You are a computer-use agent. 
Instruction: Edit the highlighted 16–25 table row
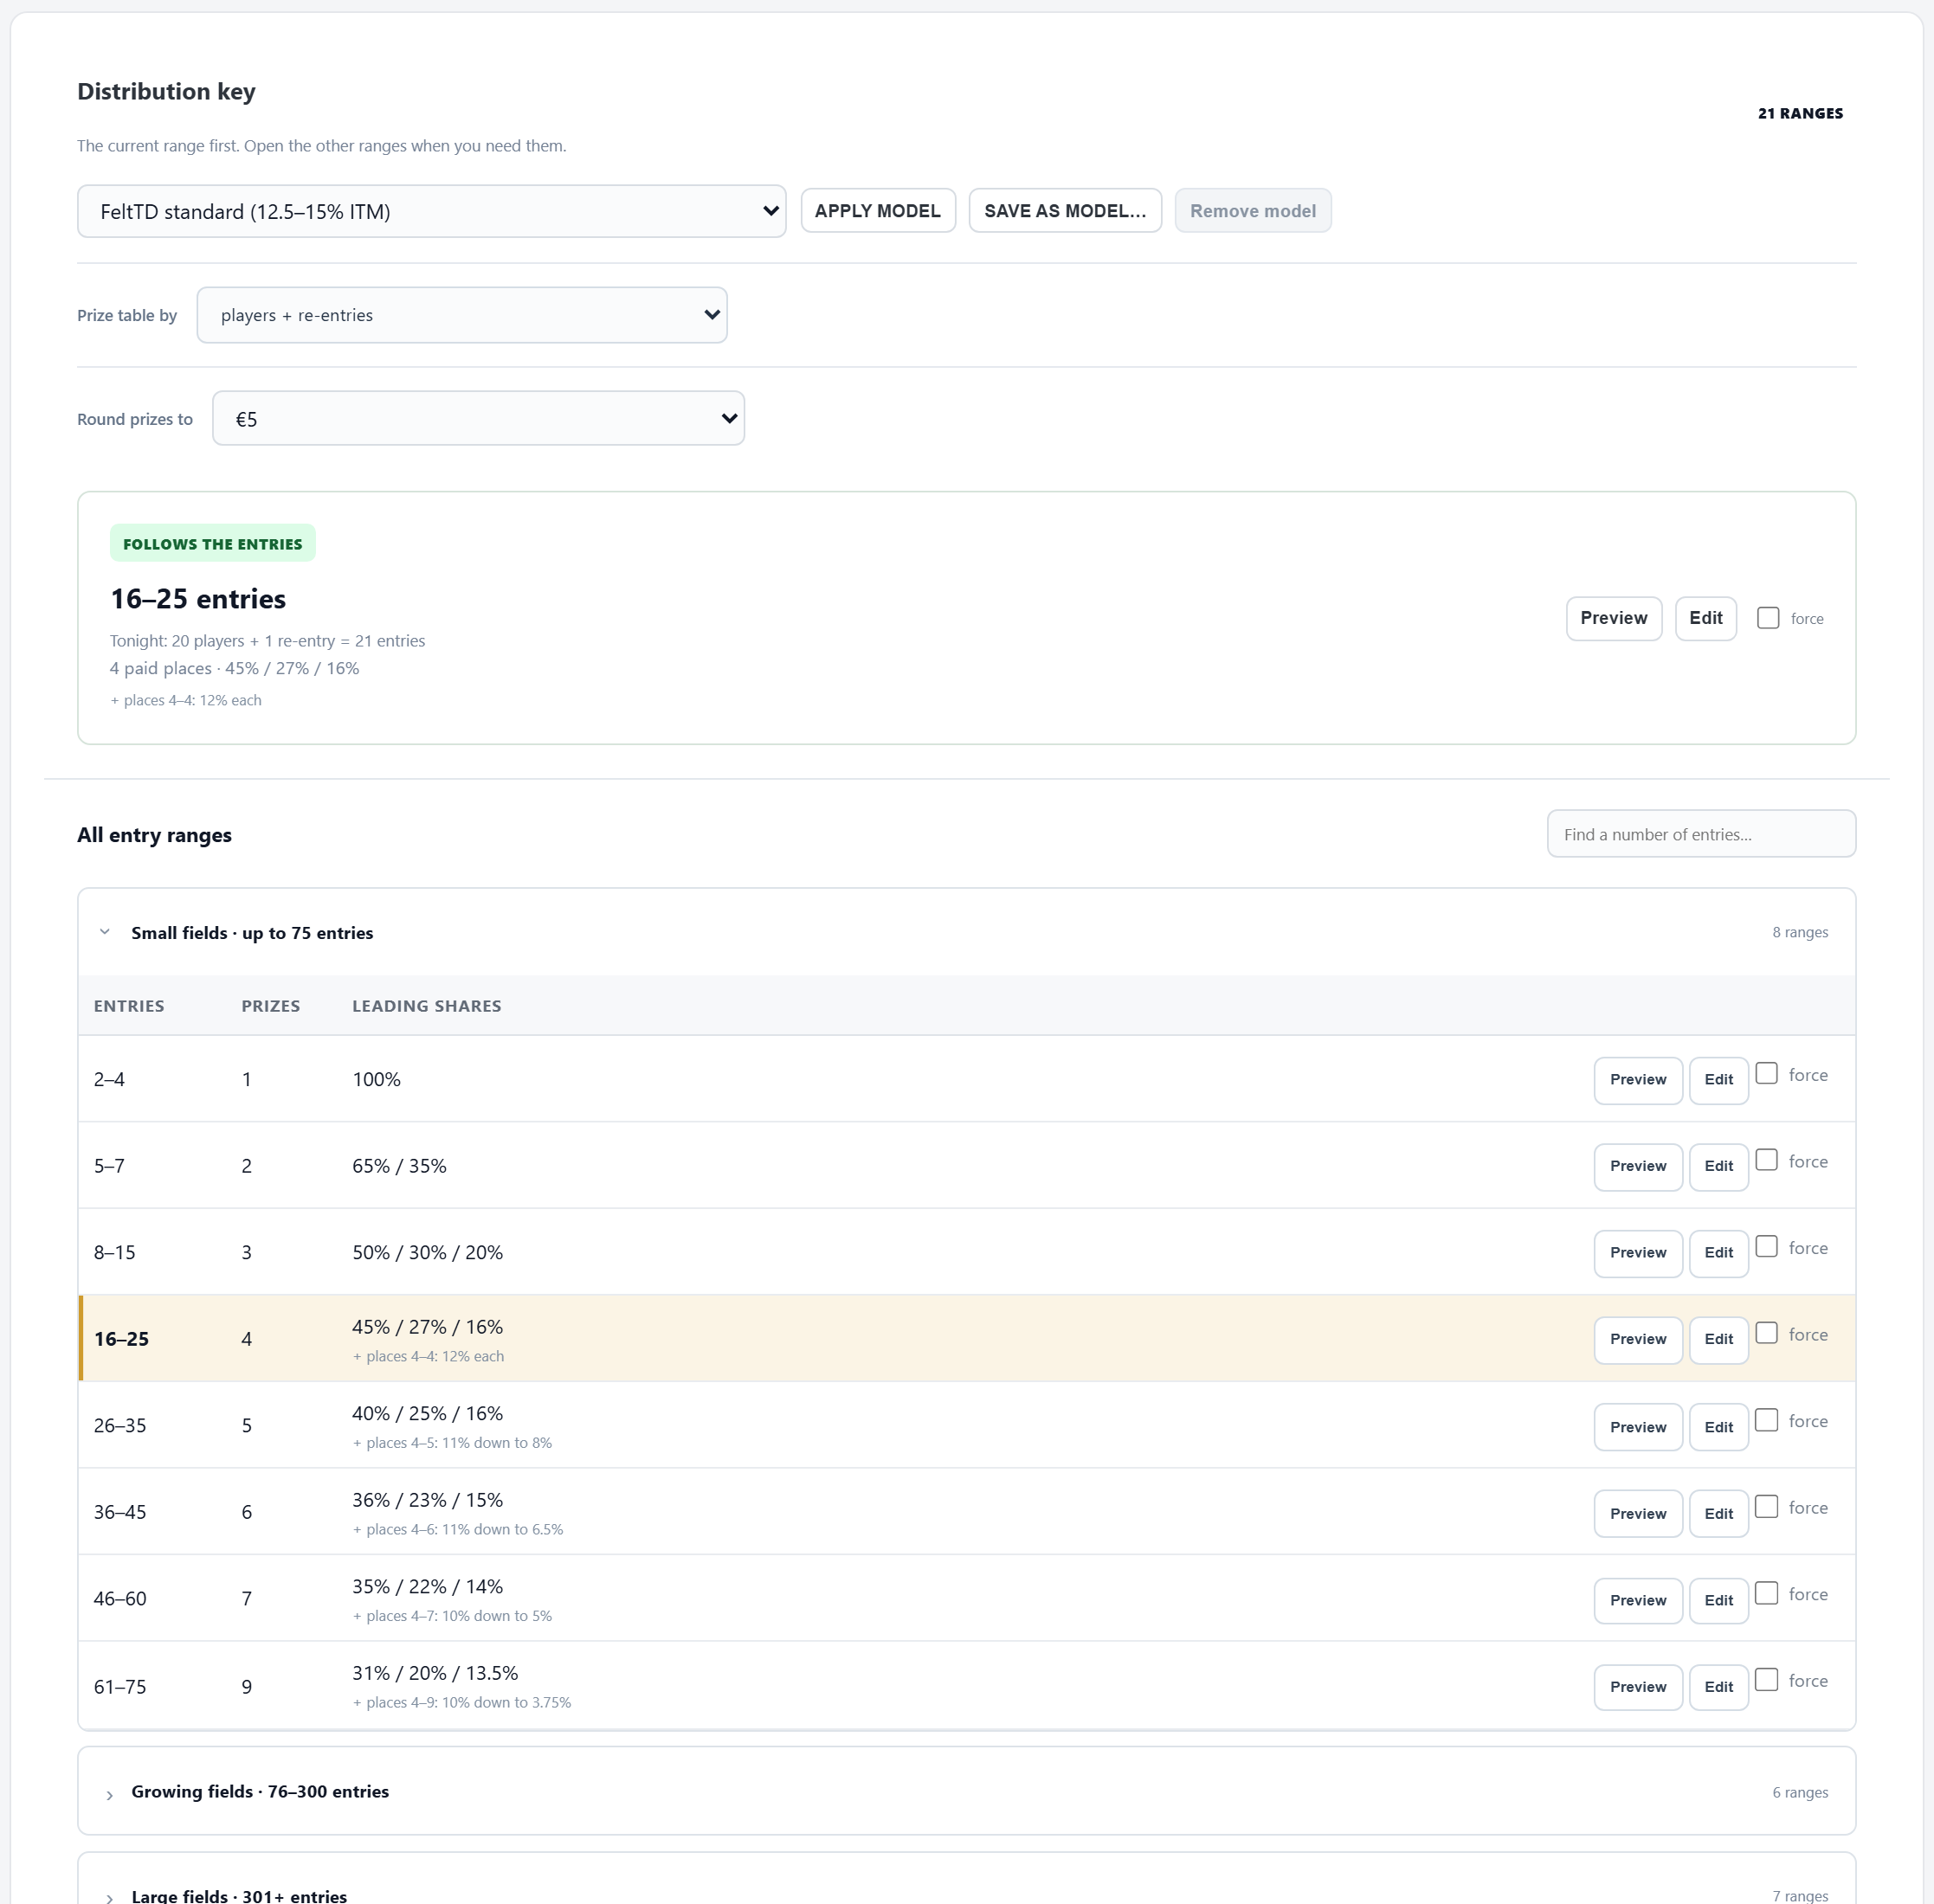[1718, 1339]
